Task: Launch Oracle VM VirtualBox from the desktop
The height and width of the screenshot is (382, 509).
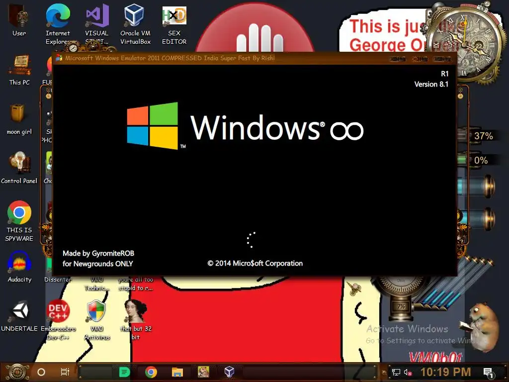Action: pyautogui.click(x=135, y=23)
